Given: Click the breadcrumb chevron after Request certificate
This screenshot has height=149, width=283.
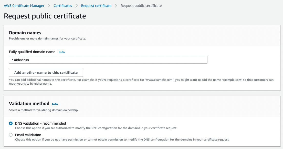Looking at the screenshot, I should [115, 5].
